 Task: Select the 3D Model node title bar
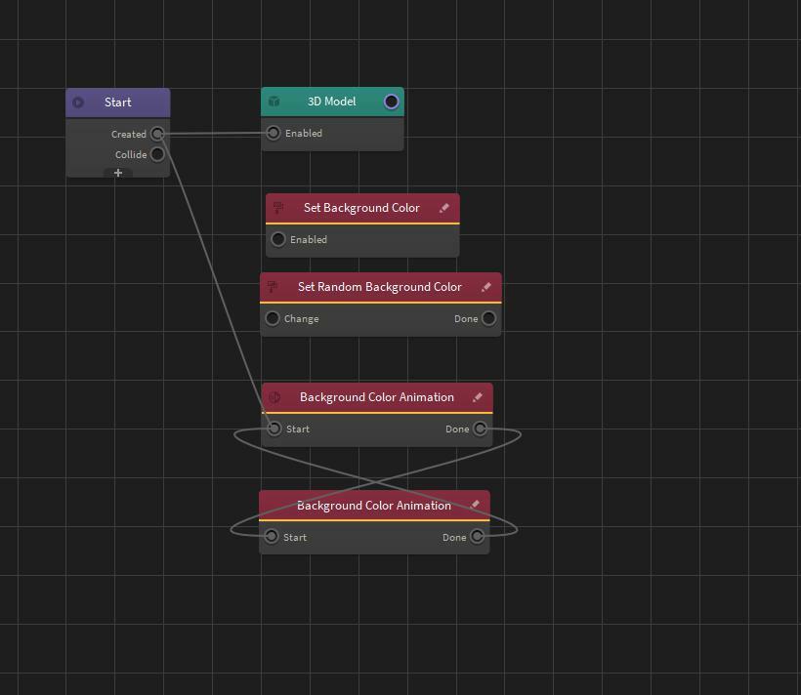tap(332, 102)
